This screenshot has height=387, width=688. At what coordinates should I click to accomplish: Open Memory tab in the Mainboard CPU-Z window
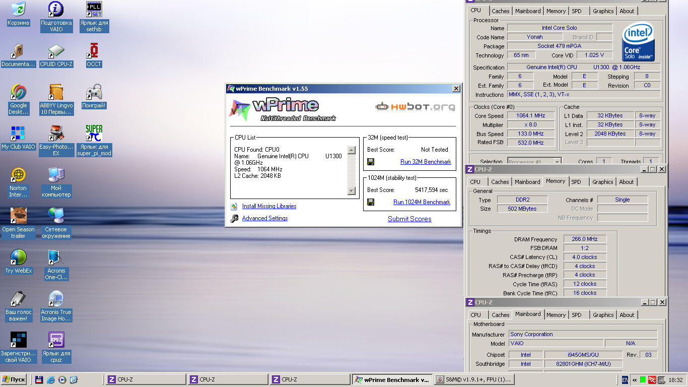(556, 315)
